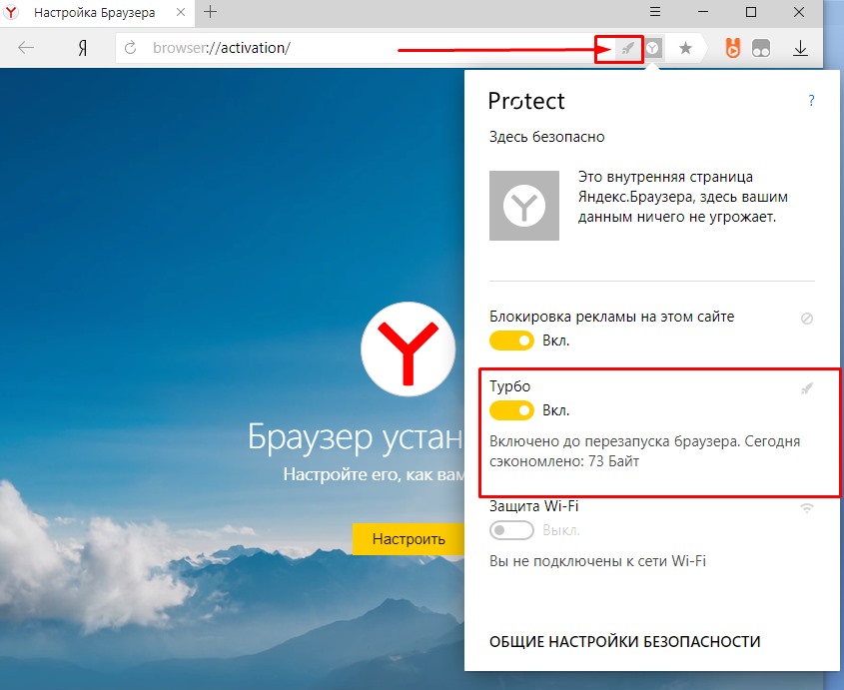The width and height of the screenshot is (844, 690).
Task: Close the Настройка Браузера tab
Action: click(x=181, y=12)
